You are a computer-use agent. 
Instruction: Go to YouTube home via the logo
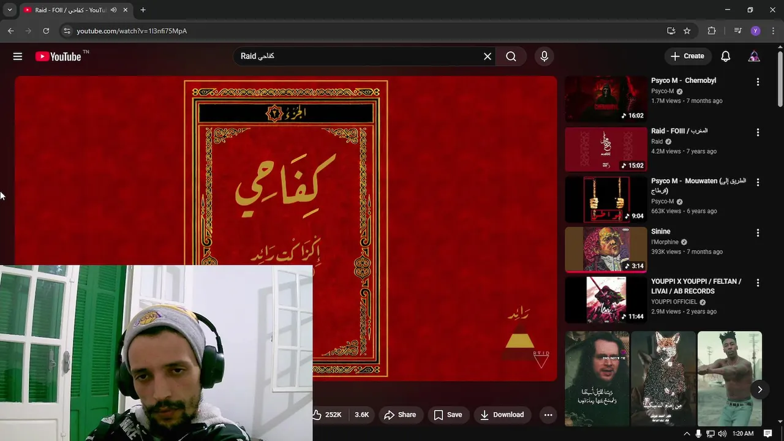pos(58,56)
